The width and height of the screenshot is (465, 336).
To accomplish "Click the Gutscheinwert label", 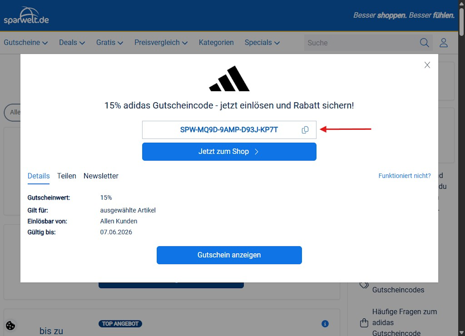I will click(49, 198).
